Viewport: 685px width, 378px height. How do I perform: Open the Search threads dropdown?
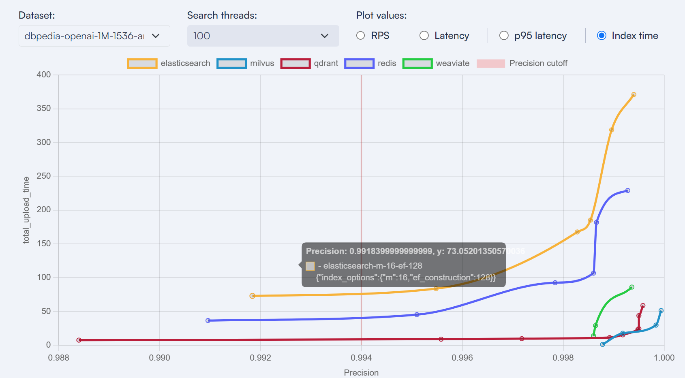point(263,36)
